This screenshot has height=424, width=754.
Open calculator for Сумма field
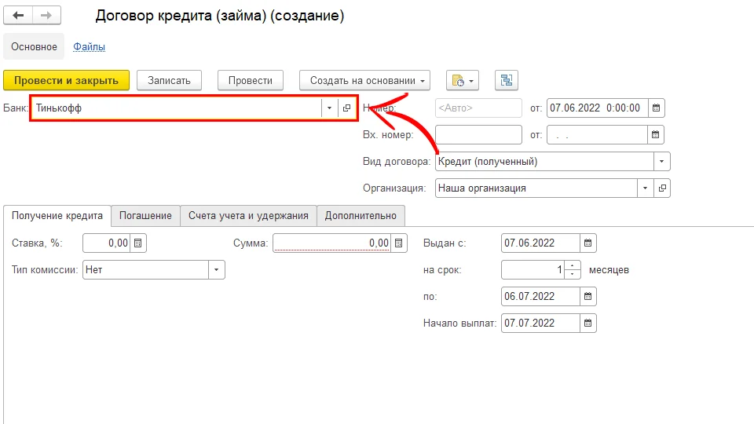(399, 243)
